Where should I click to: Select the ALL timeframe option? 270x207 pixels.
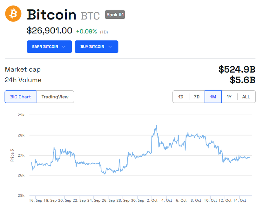pyautogui.click(x=246, y=96)
